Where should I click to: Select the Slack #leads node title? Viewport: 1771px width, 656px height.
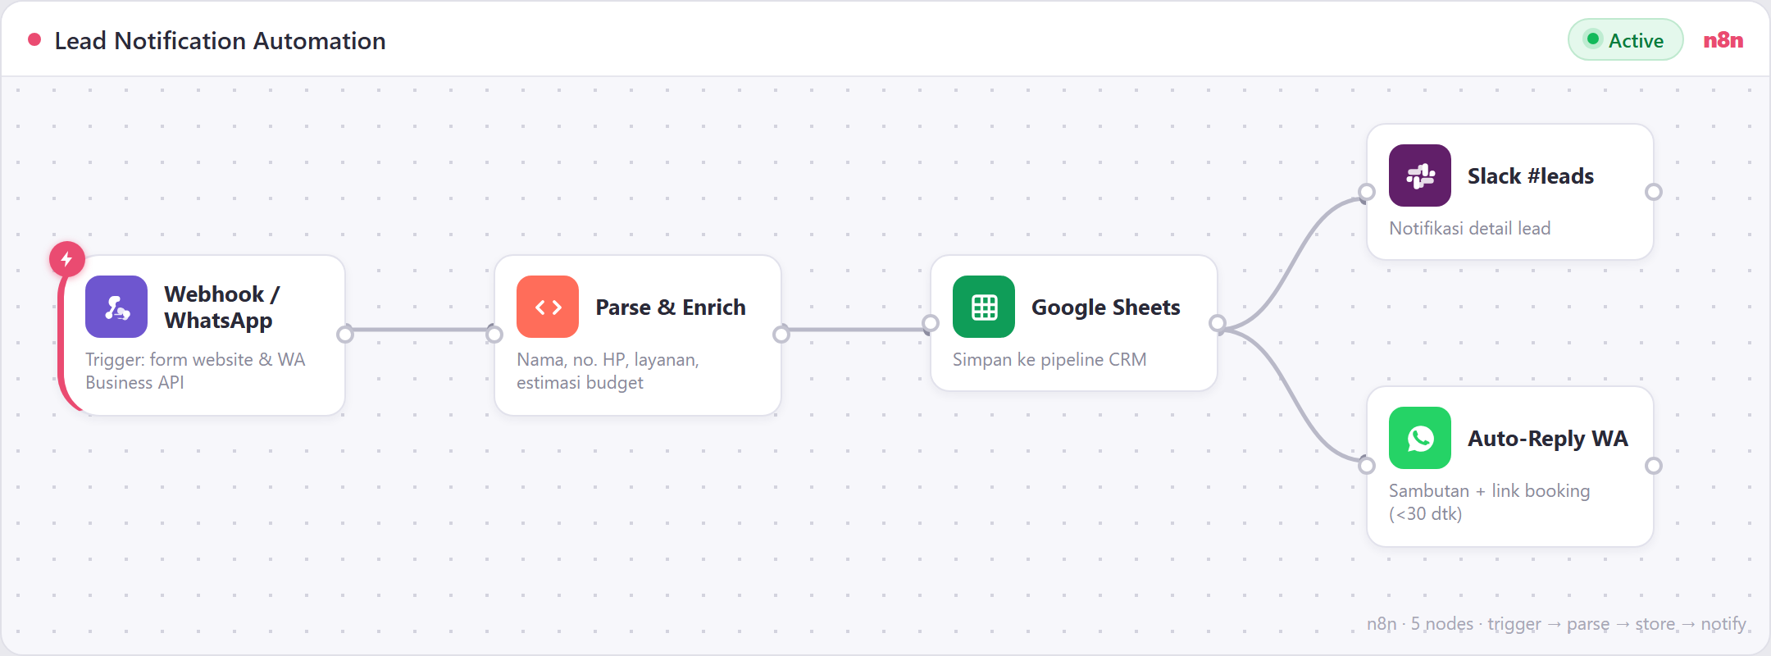tap(1531, 175)
